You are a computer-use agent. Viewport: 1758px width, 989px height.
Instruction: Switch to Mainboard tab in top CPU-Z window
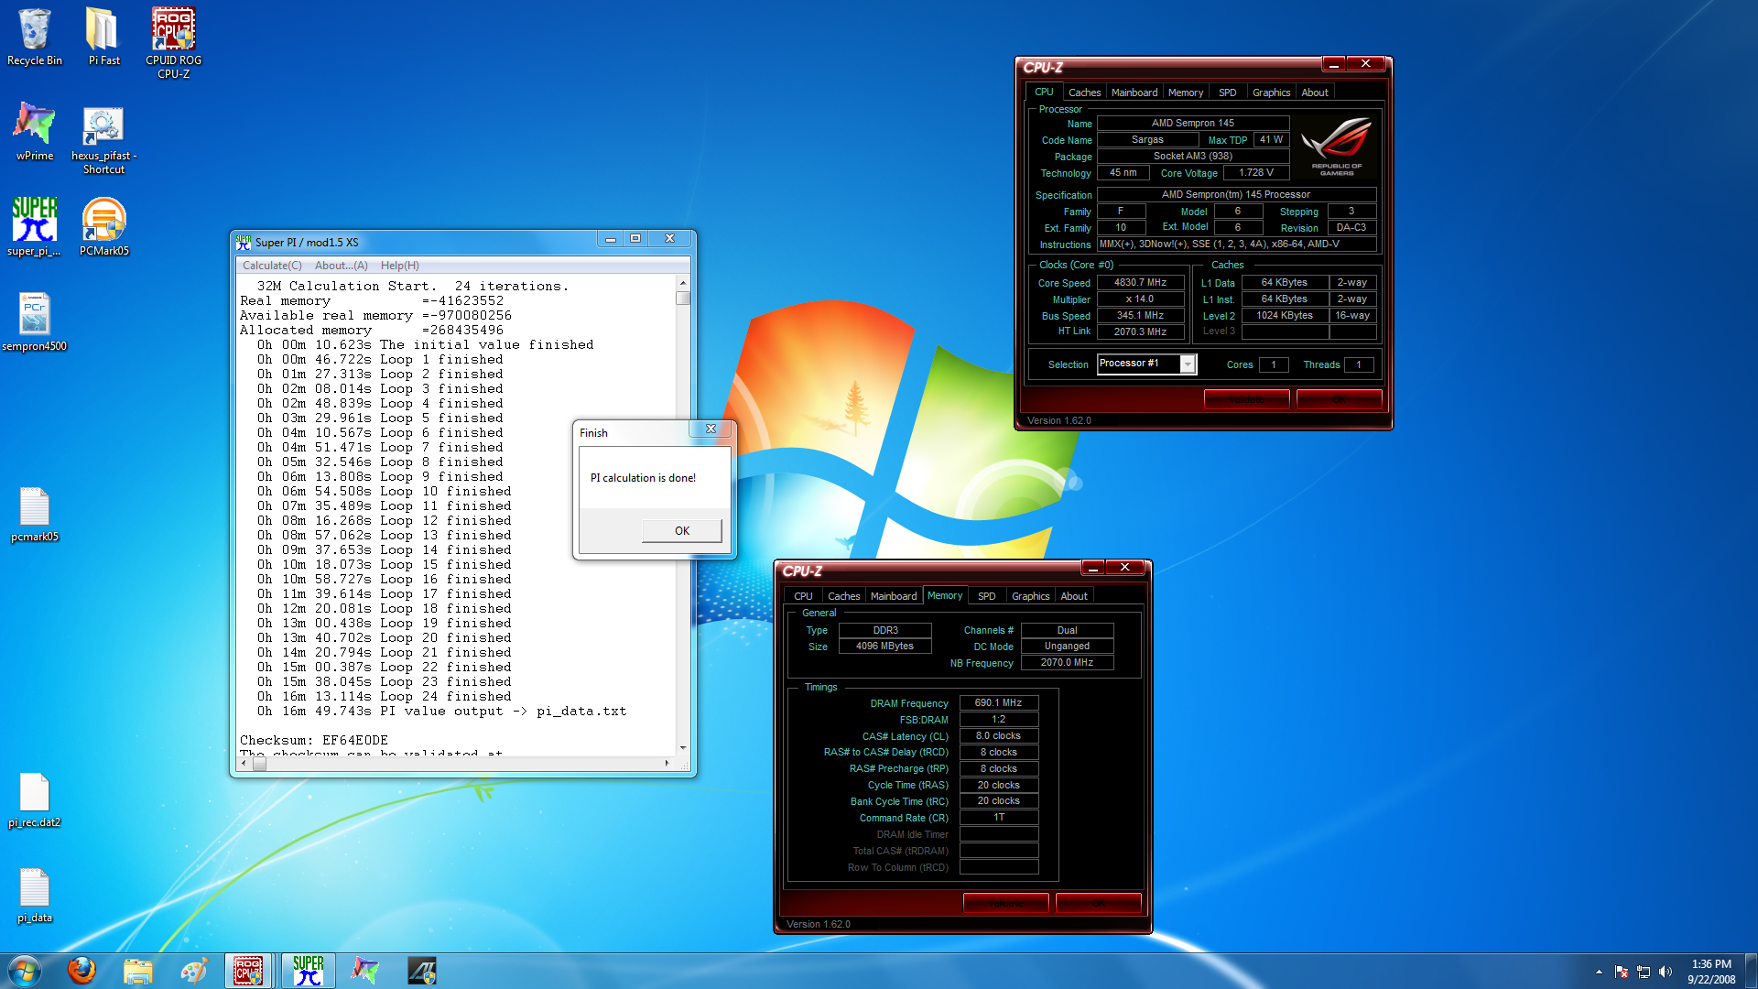(x=1134, y=92)
